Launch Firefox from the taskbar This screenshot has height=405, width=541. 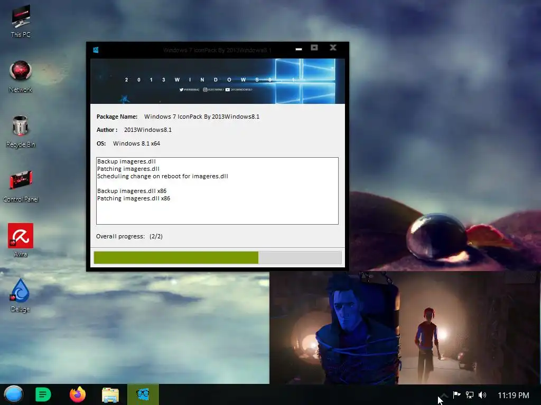(78, 394)
